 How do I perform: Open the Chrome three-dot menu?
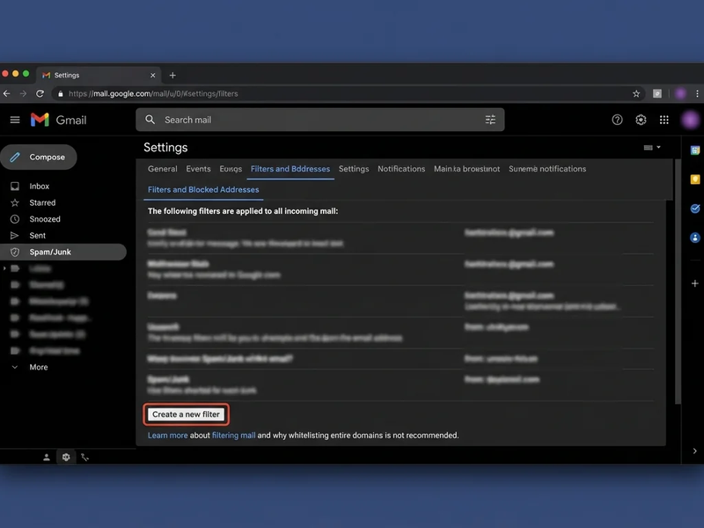point(697,92)
